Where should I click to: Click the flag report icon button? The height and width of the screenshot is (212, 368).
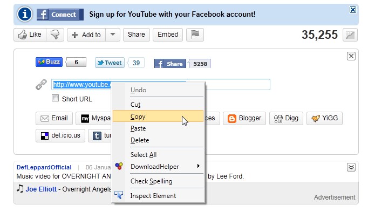coord(195,35)
